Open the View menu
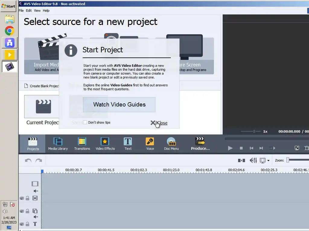Image resolution: width=309 pixels, height=231 pixels. 37,11
